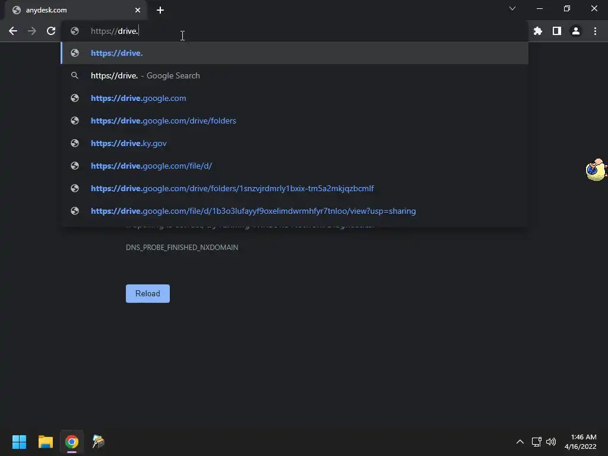This screenshot has height=456, width=608.
Task: Click the globe icon beside drive.ky.gov
Action: pos(75,143)
